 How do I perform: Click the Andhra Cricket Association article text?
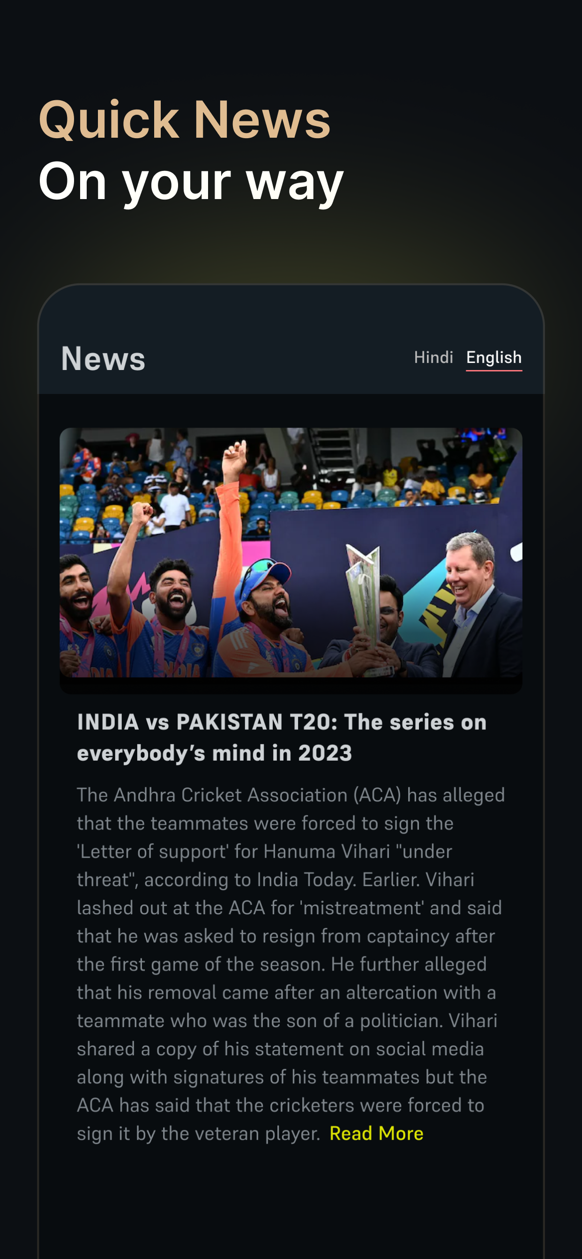(x=291, y=964)
